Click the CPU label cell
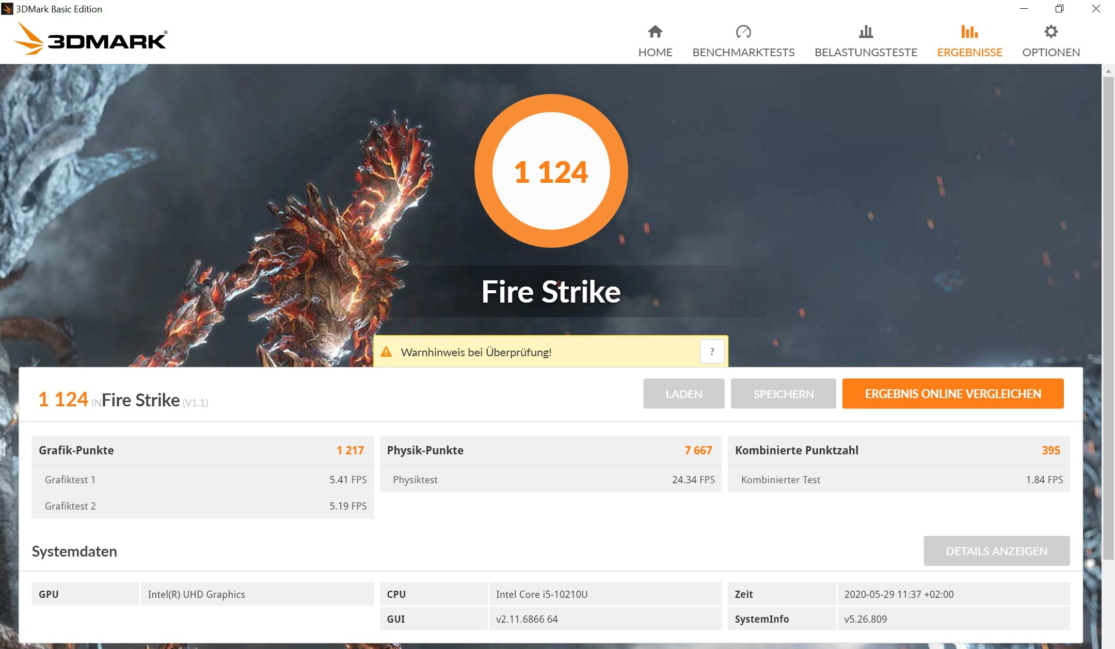The height and width of the screenshot is (649, 1115). click(x=434, y=594)
